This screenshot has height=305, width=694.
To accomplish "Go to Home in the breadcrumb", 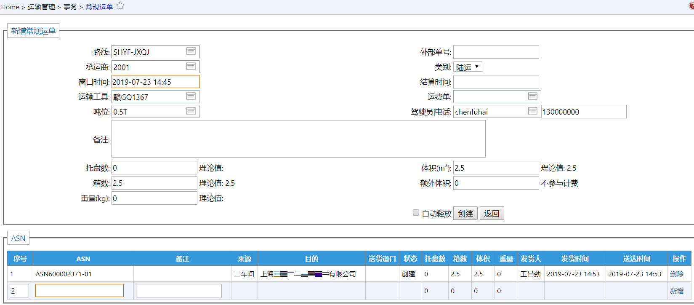I will pos(10,7).
